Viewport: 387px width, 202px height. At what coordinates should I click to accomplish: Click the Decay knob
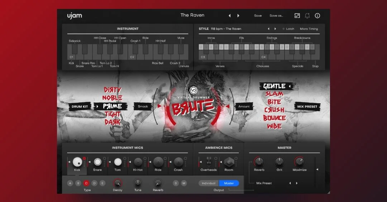[118, 183]
